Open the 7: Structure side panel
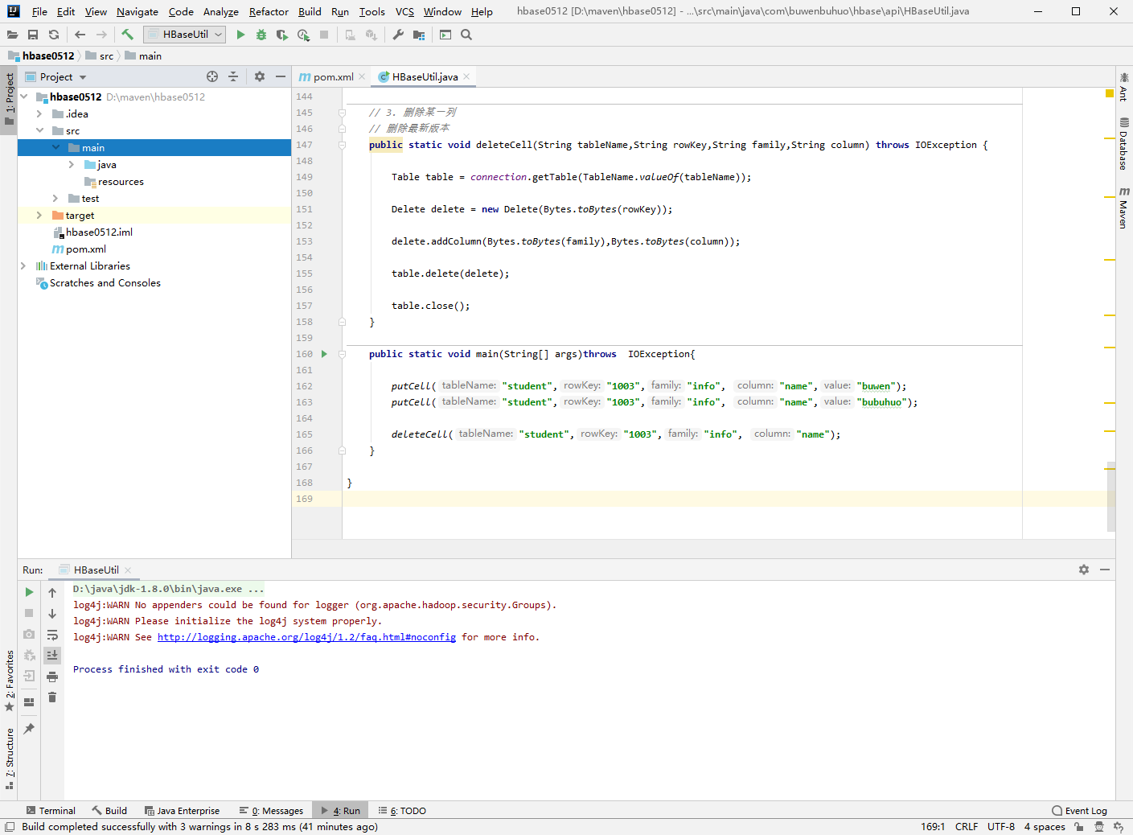The width and height of the screenshot is (1133, 835). point(9,759)
